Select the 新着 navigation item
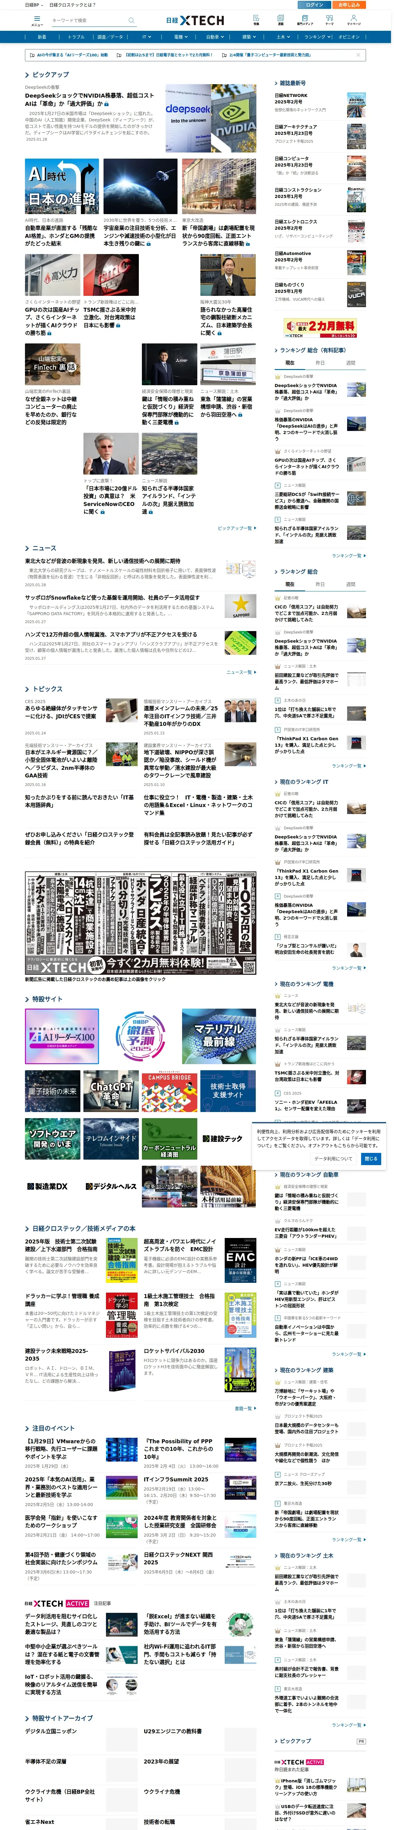394x1830 pixels. point(42,37)
